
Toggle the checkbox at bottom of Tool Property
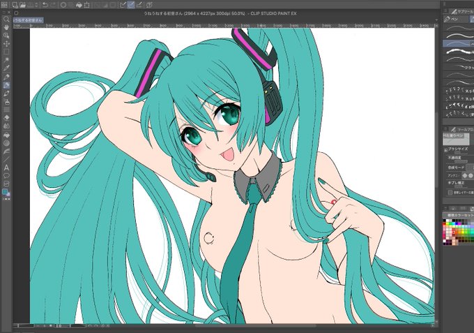coord(450,193)
